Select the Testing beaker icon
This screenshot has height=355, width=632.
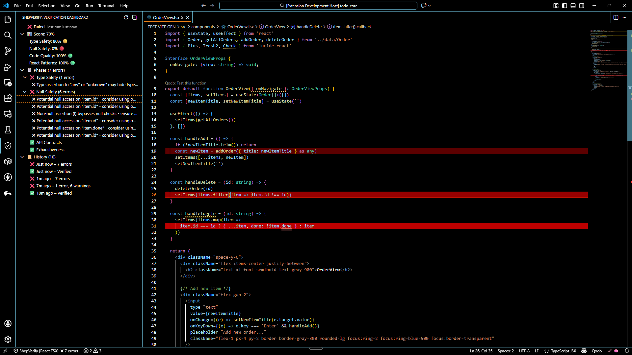(8, 130)
